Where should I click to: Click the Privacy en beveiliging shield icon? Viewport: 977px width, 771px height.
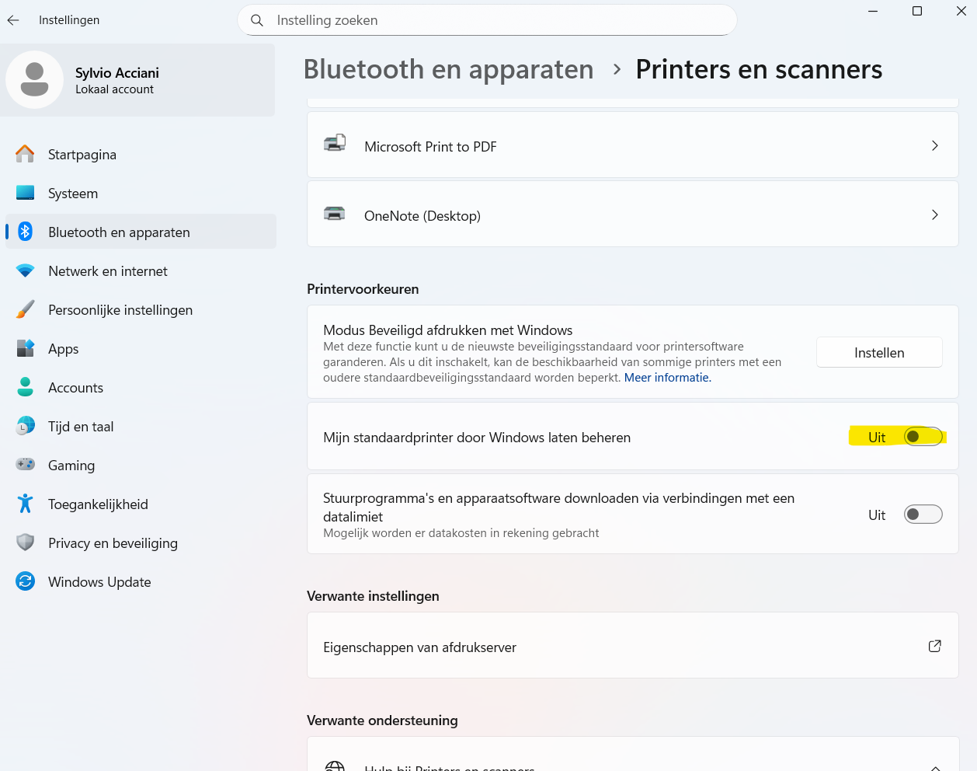[25, 542]
